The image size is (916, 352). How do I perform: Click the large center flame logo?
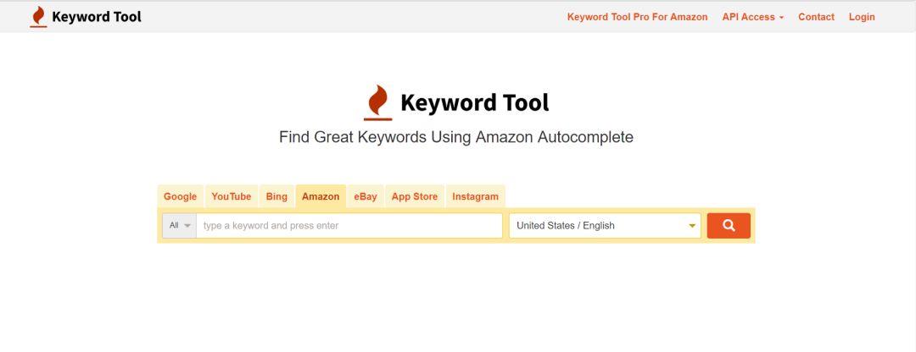click(x=378, y=103)
